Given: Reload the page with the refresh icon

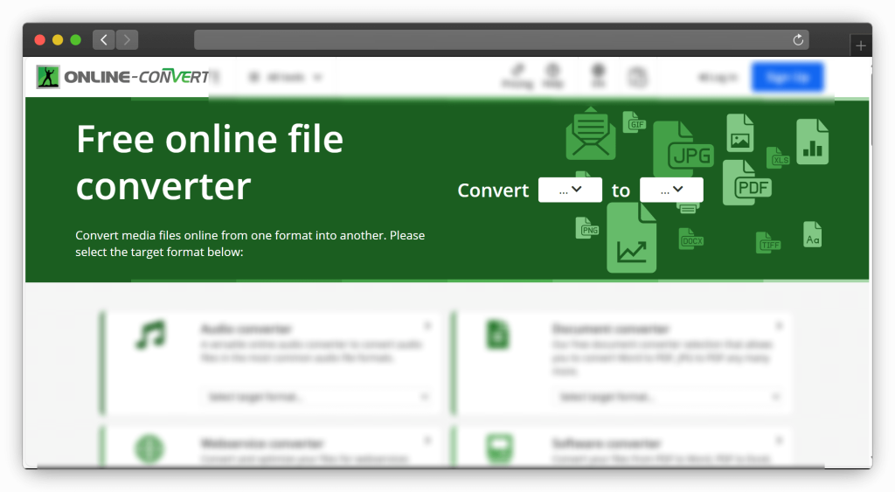Looking at the screenshot, I should pyautogui.click(x=797, y=40).
